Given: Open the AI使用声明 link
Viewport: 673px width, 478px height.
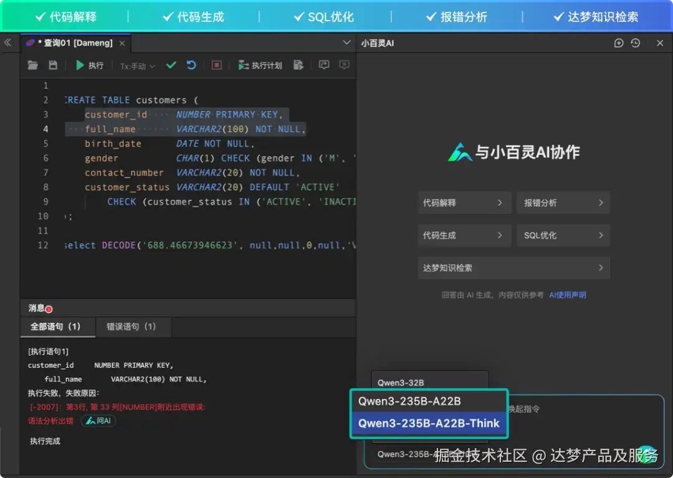Looking at the screenshot, I should 568,295.
